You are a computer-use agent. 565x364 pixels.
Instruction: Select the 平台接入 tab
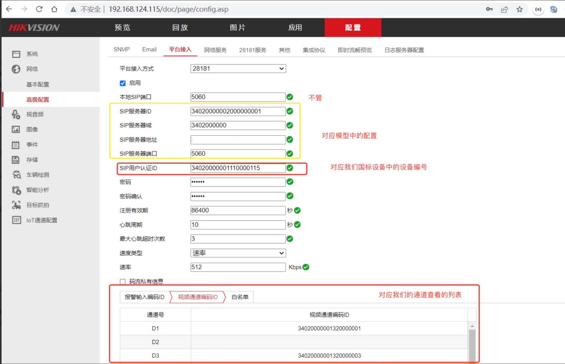[180, 49]
